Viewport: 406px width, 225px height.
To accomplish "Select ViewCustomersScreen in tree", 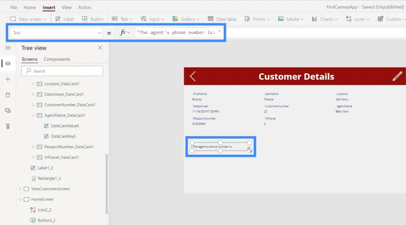I will click(x=50, y=189).
